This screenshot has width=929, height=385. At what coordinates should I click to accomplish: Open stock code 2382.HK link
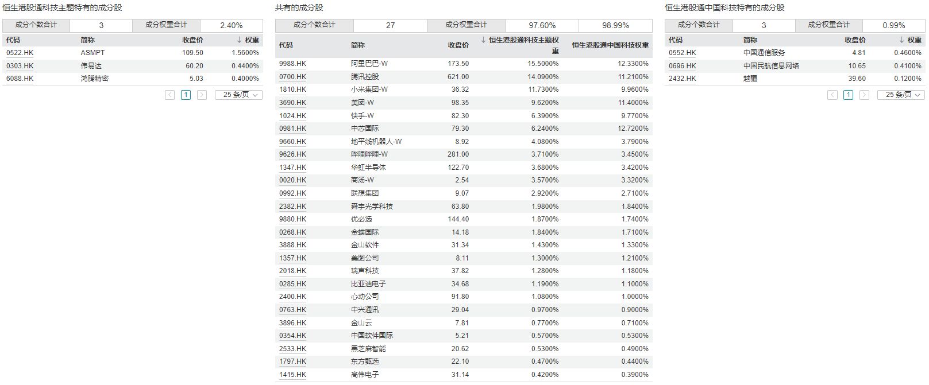(x=293, y=207)
